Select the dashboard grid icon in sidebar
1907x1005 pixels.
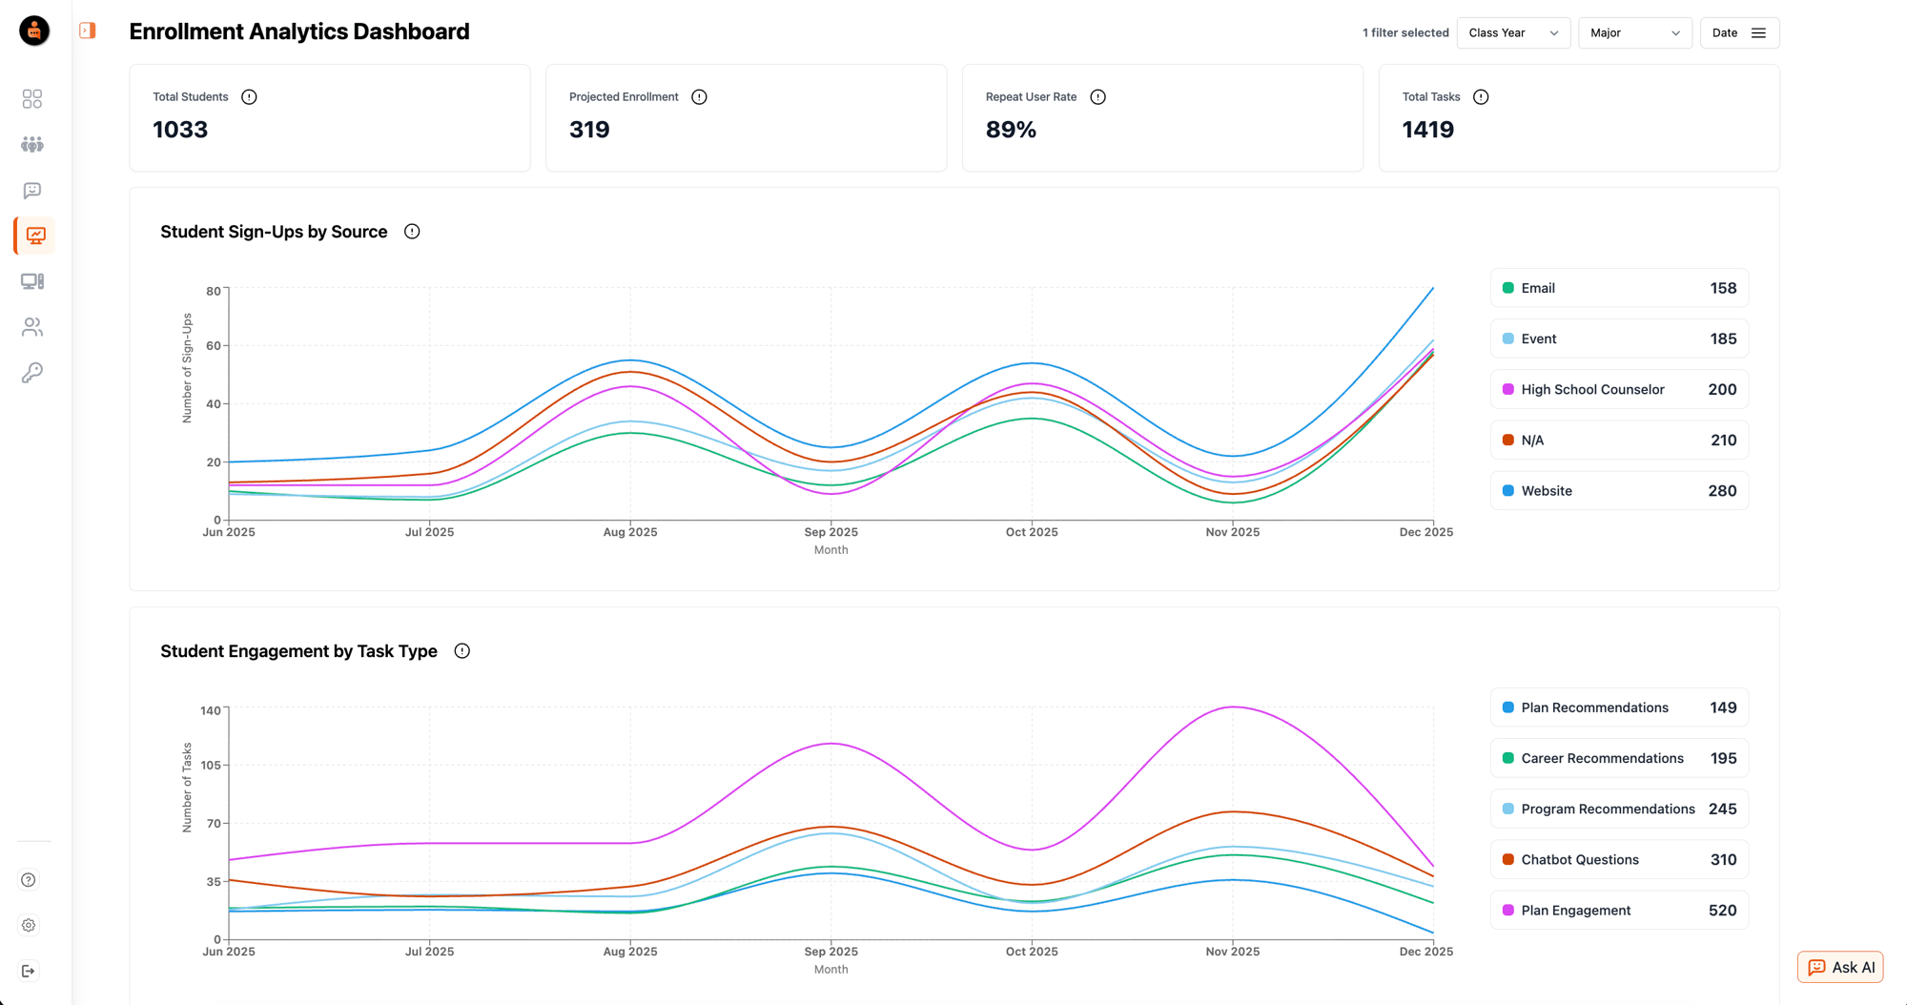click(x=32, y=98)
